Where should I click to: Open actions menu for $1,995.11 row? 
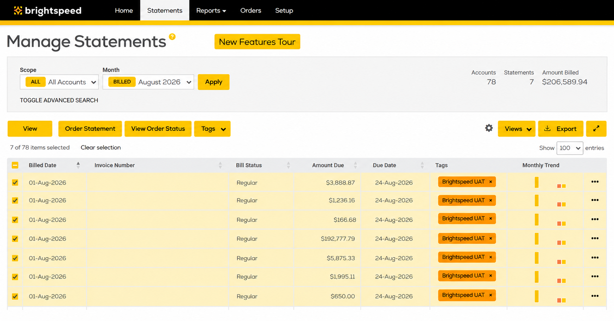click(x=595, y=276)
